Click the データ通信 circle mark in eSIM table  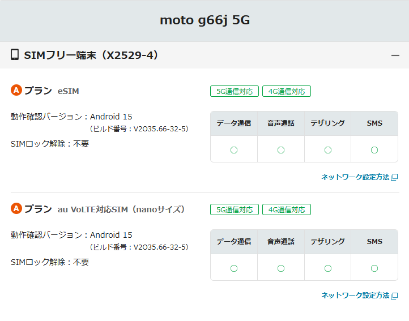[x=234, y=150]
